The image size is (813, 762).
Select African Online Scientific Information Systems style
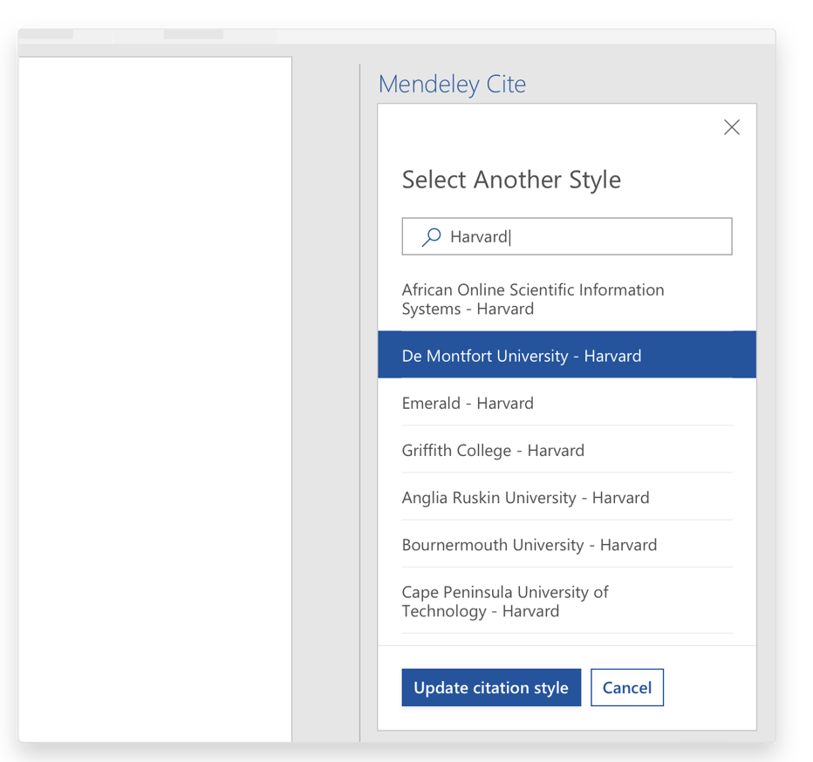[x=532, y=299]
